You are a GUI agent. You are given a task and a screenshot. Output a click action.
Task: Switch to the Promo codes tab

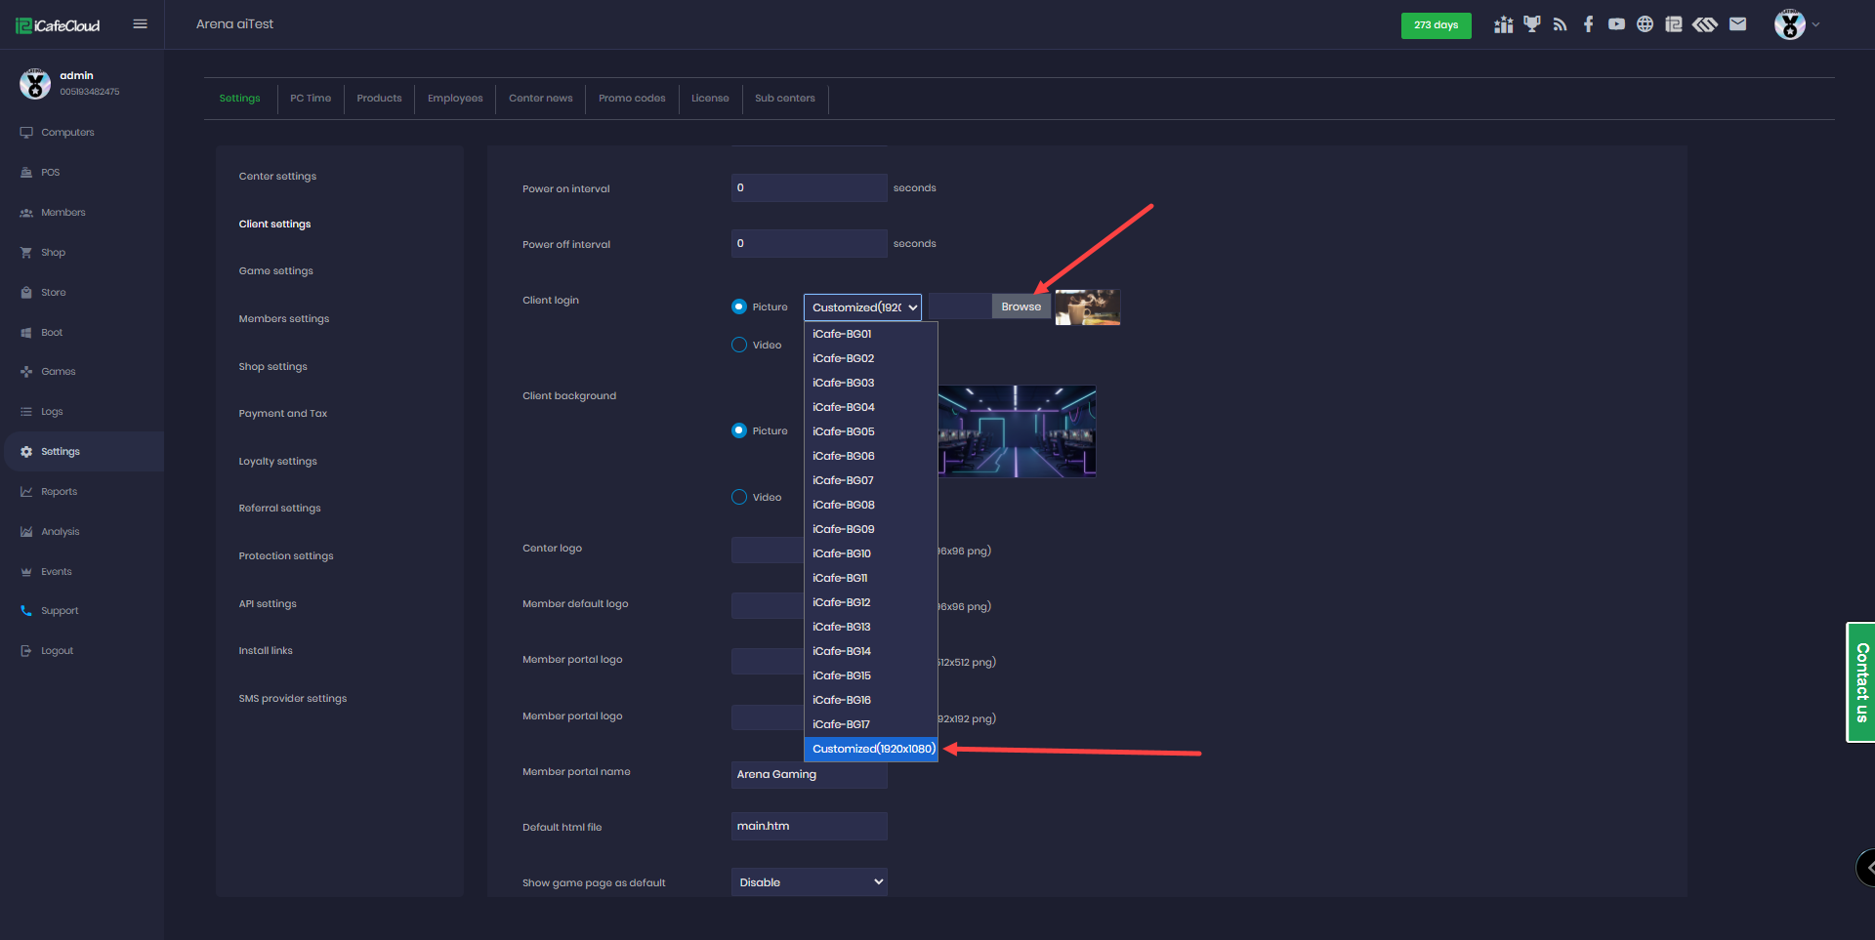click(632, 99)
